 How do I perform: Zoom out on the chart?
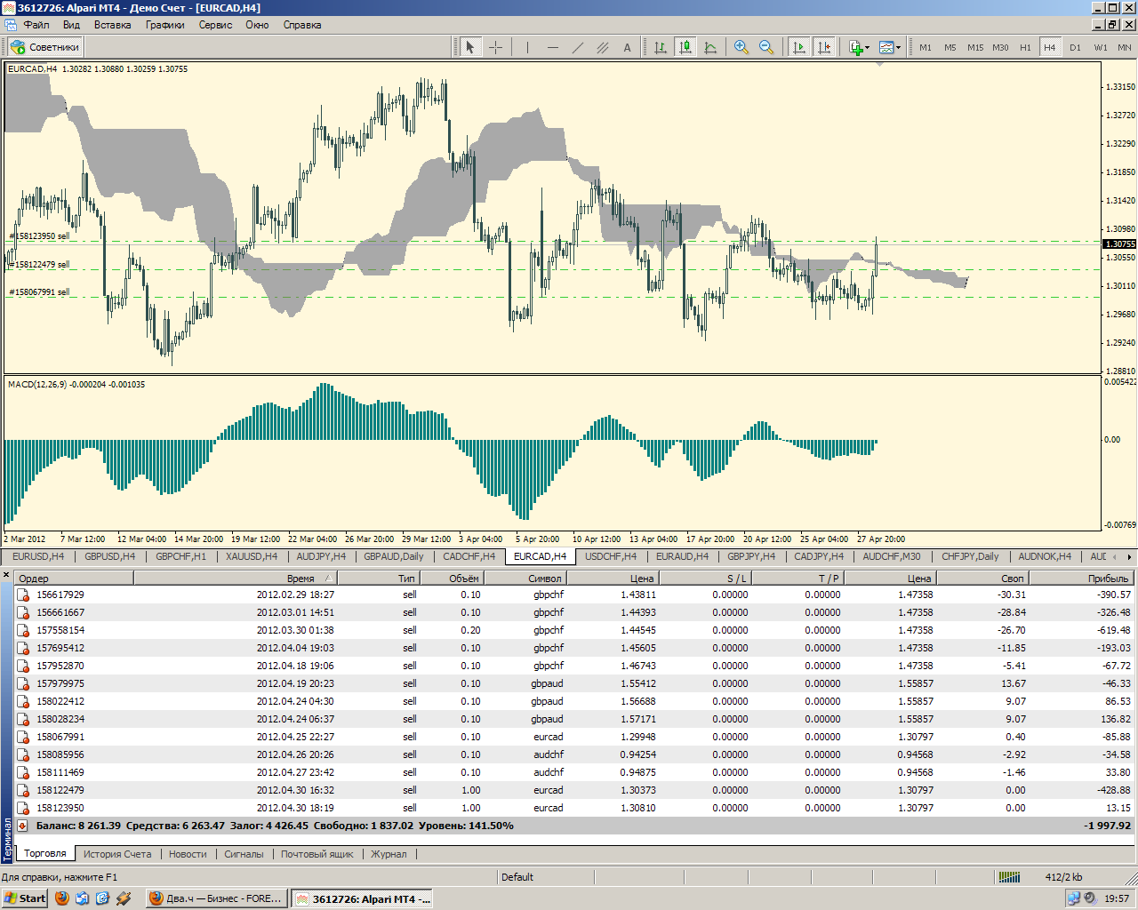[x=765, y=47]
